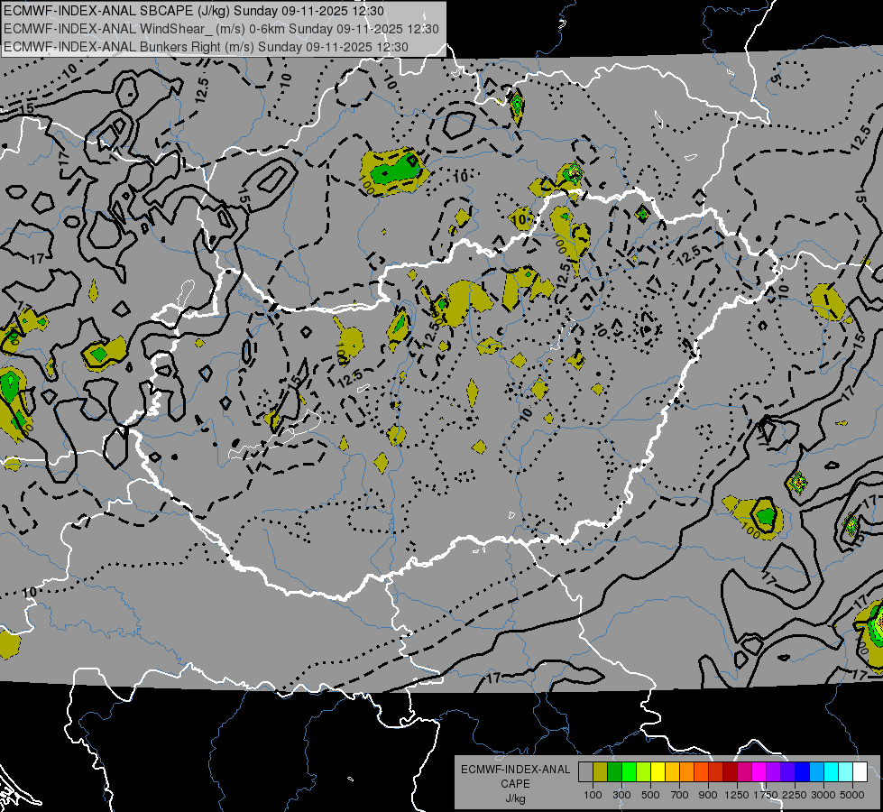Viewport: 883px width, 812px height.
Task: Select the dark red legend swatch
Action: coord(730,772)
